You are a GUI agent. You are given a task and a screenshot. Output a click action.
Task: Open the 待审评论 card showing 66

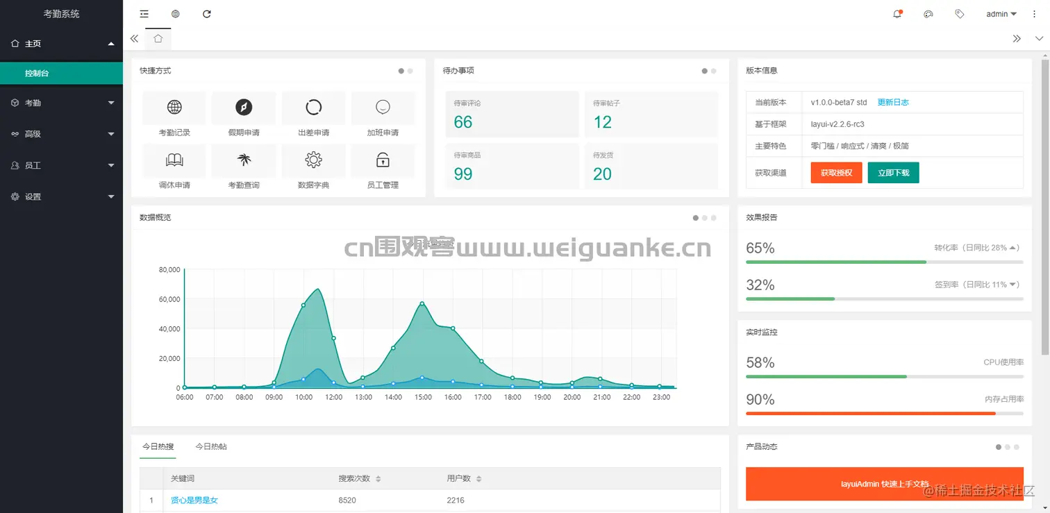point(512,115)
